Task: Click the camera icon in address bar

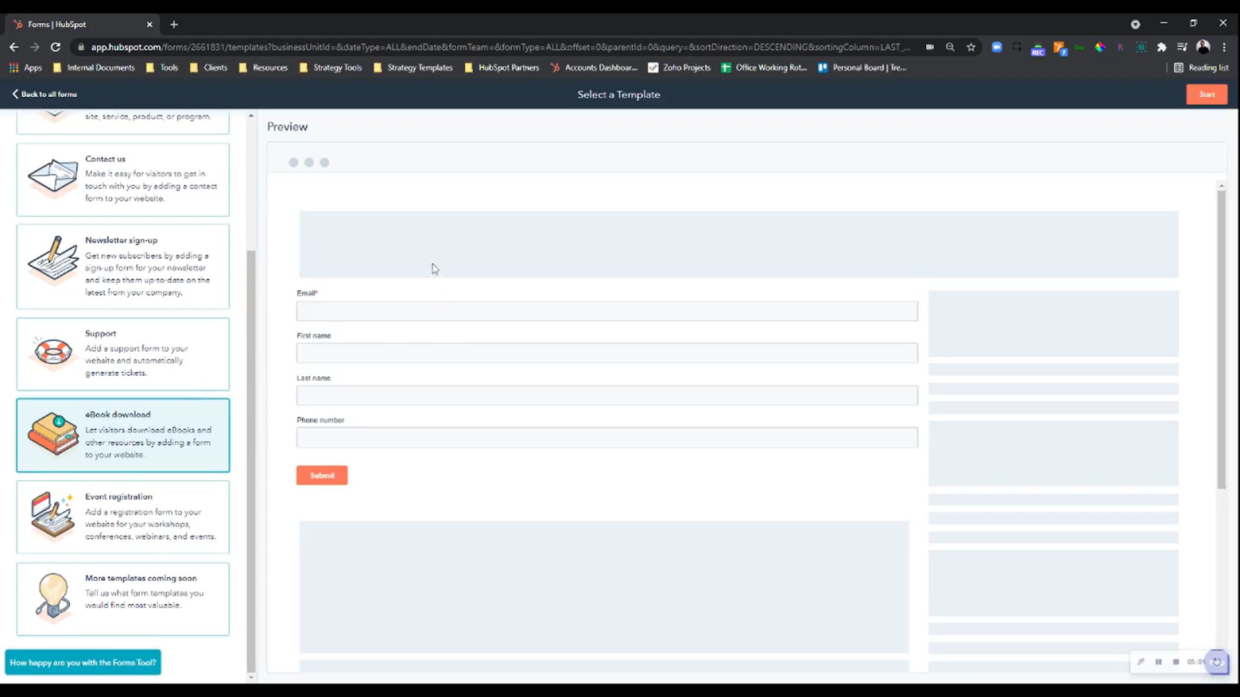Action: (x=929, y=47)
